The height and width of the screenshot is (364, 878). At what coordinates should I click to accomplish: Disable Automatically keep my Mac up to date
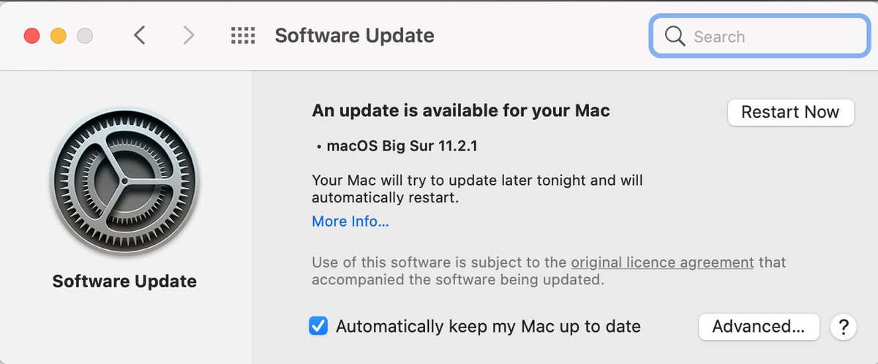pos(318,326)
